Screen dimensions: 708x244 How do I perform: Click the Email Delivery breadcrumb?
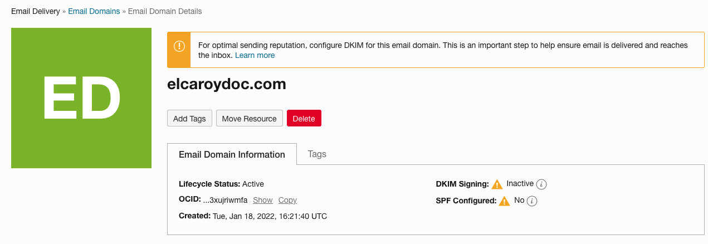(x=35, y=11)
